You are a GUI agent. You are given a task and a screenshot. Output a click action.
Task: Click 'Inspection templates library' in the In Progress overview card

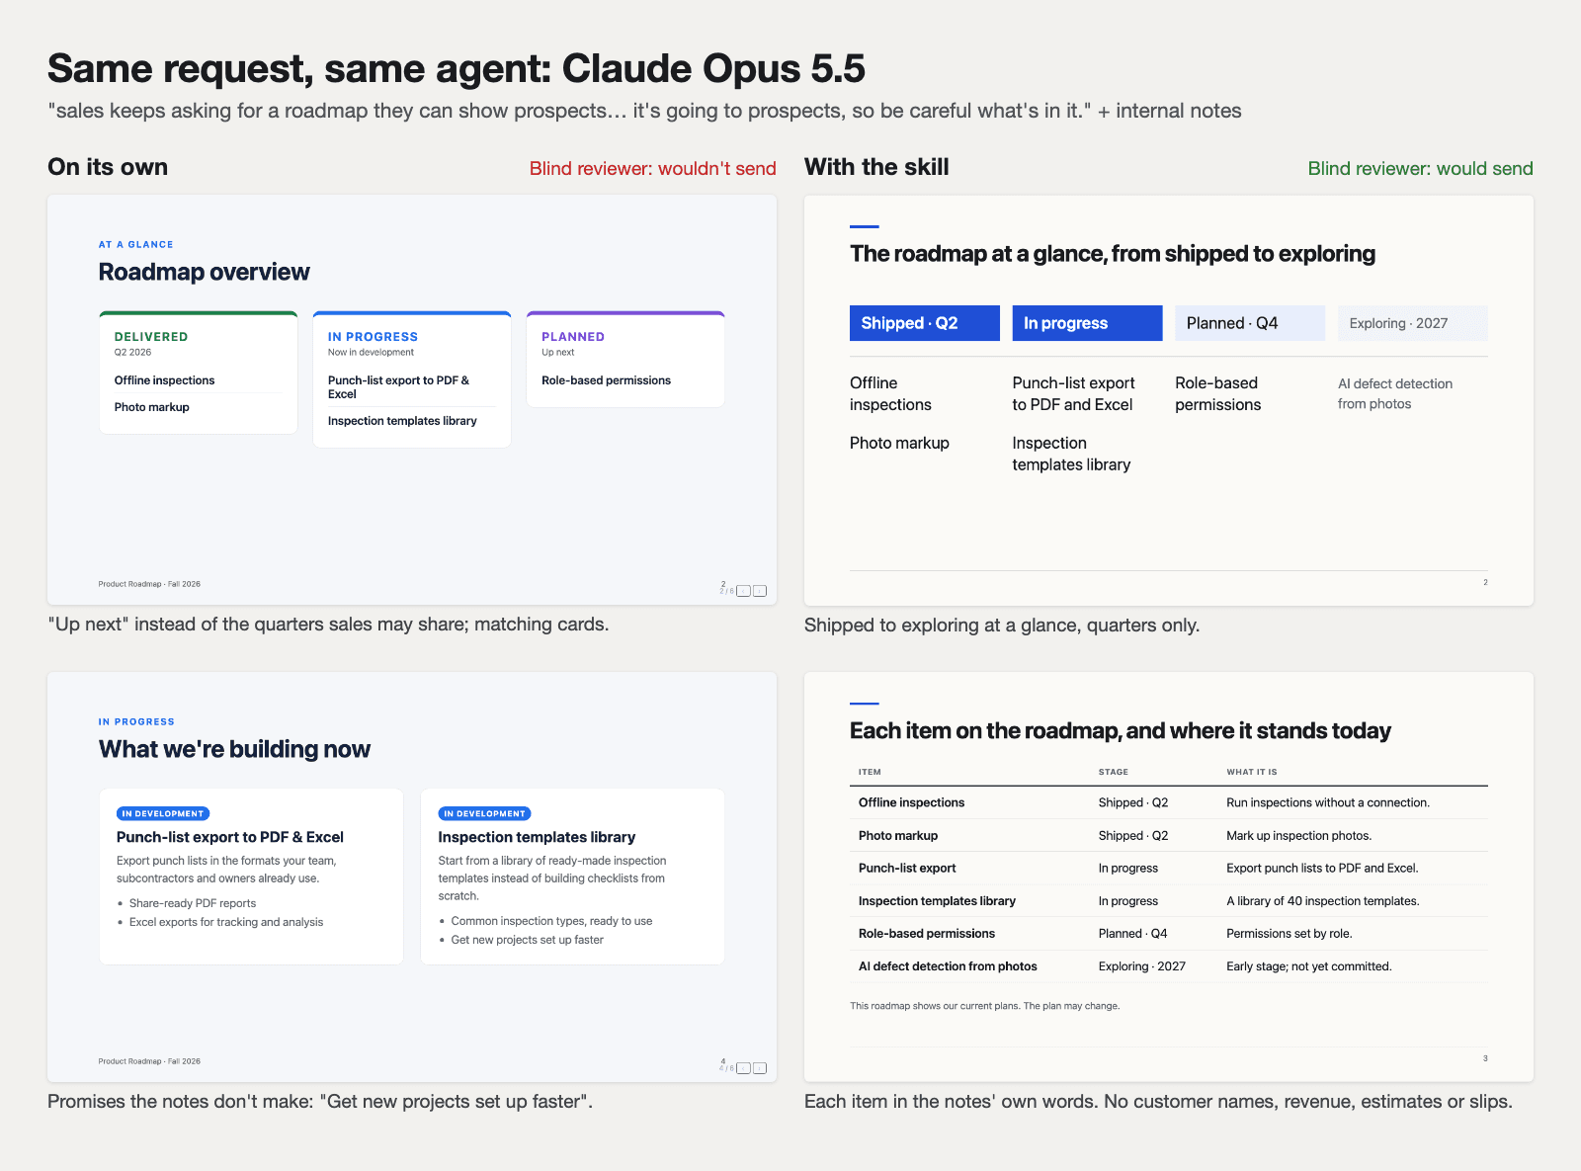(x=402, y=421)
